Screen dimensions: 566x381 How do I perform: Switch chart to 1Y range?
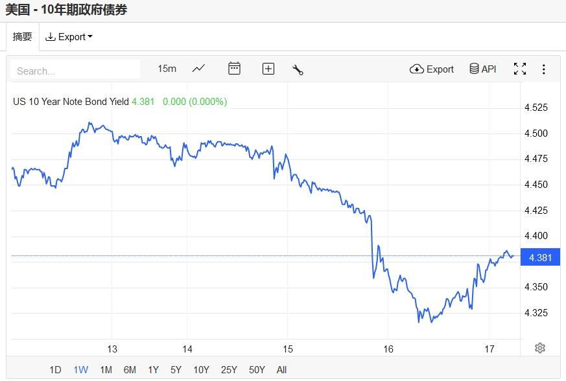click(x=153, y=370)
